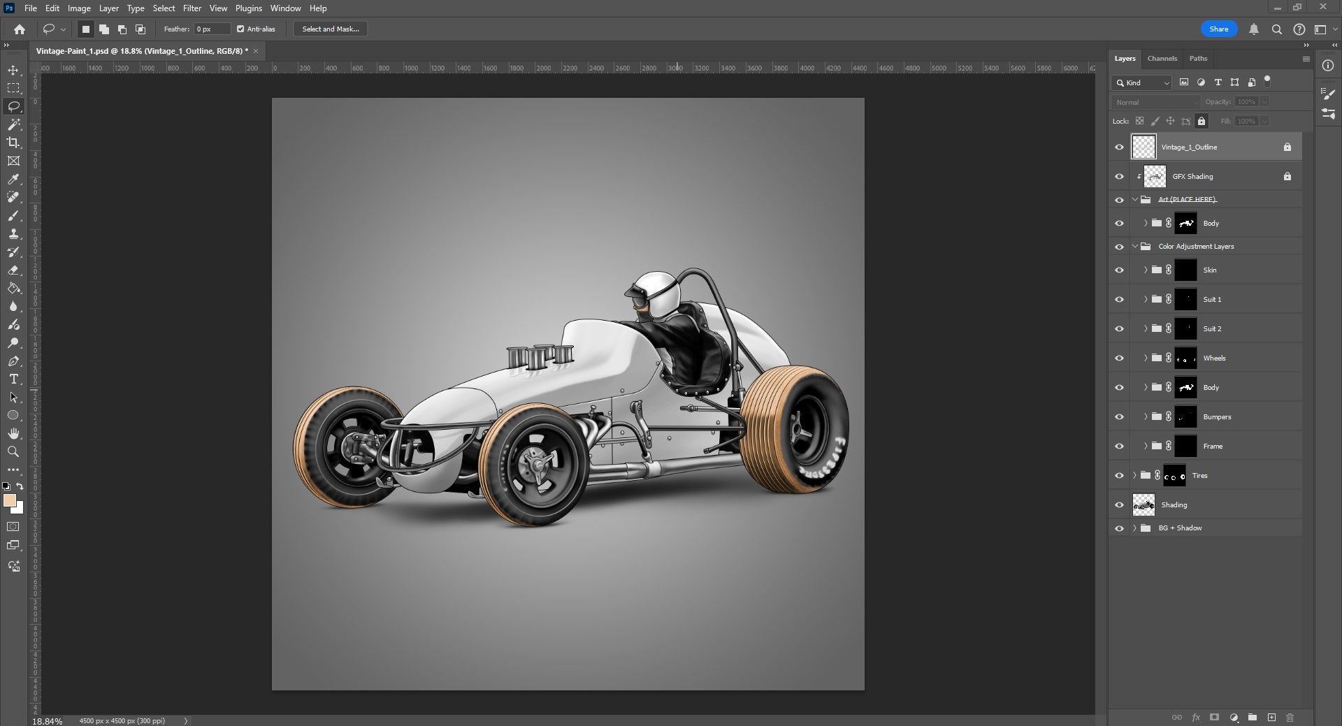The width and height of the screenshot is (1342, 726).
Task: Select the Brush tool
Action: (13, 216)
